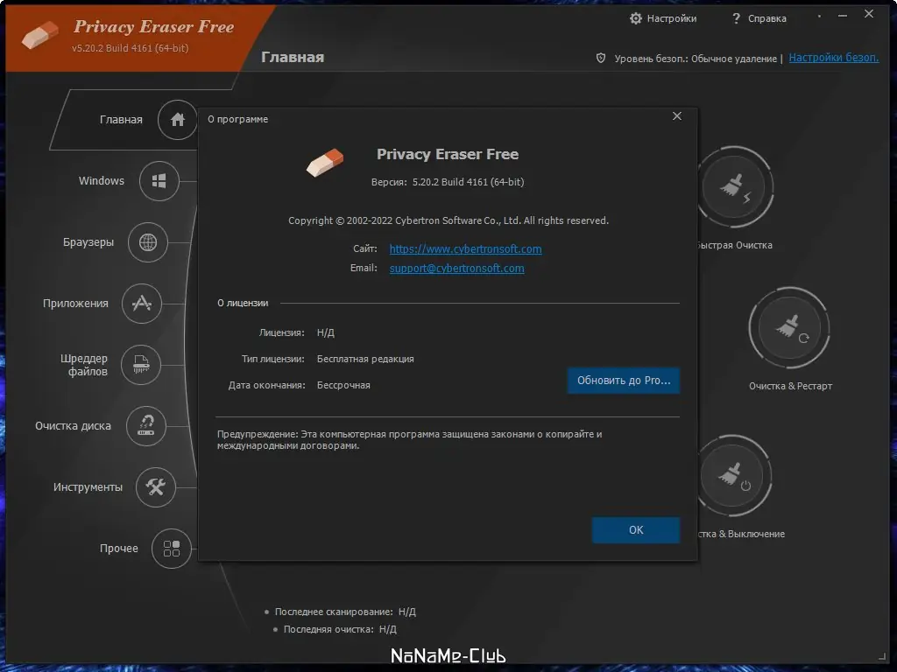
Task: Click Обновить до Pro button
Action: 624,381
